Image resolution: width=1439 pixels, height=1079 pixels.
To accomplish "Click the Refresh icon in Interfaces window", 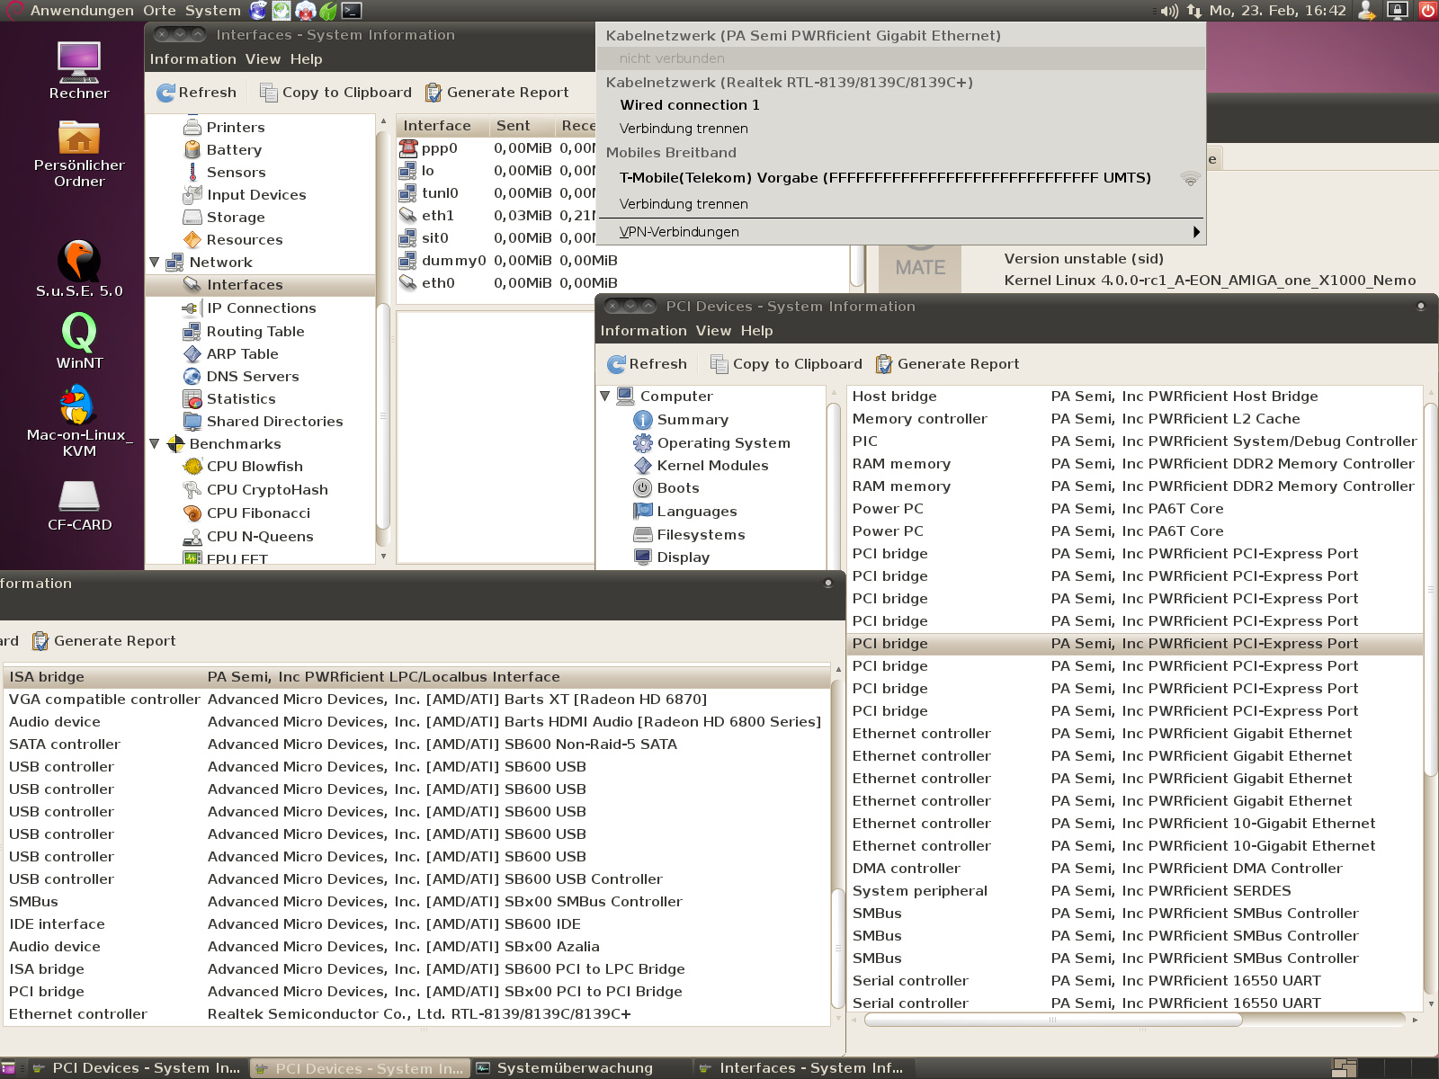I will coord(166,93).
